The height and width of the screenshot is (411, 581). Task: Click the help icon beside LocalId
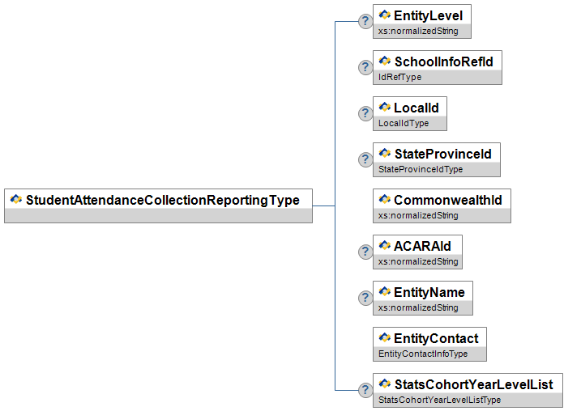tap(365, 113)
